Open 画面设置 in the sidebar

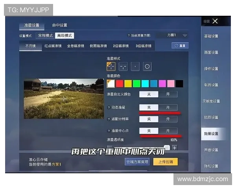(x=211, y=52)
